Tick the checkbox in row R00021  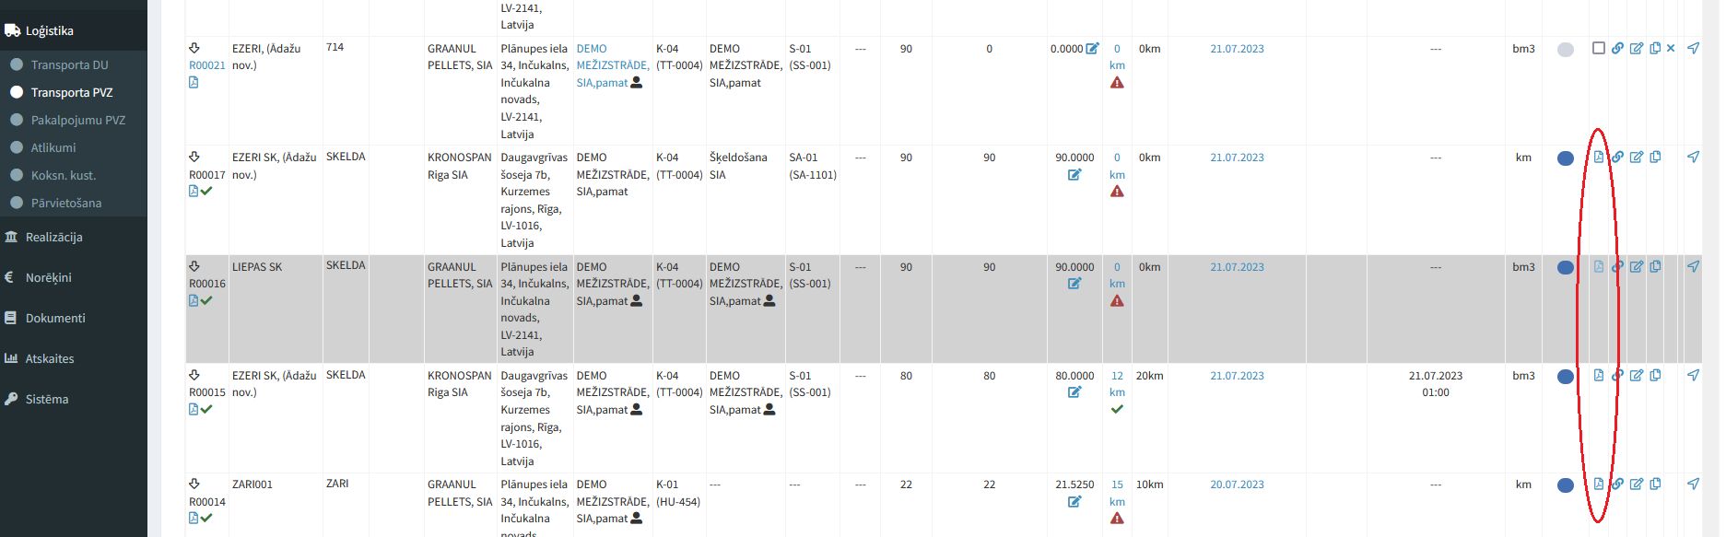[x=1598, y=48]
